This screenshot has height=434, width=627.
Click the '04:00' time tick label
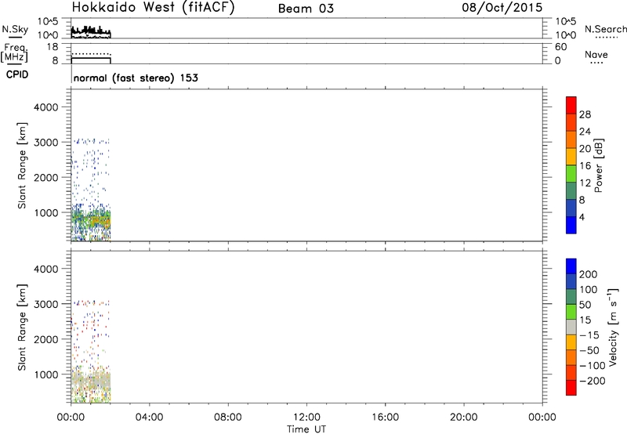[149, 418]
